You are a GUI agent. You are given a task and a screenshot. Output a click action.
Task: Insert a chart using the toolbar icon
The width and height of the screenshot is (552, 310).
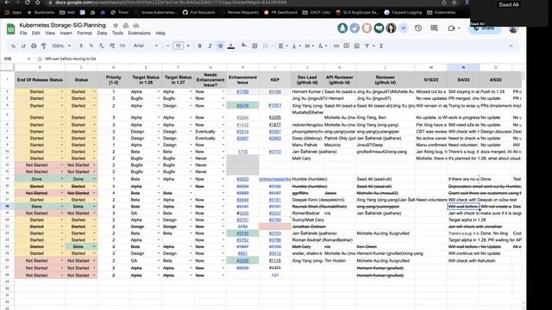pyautogui.click(x=356, y=46)
